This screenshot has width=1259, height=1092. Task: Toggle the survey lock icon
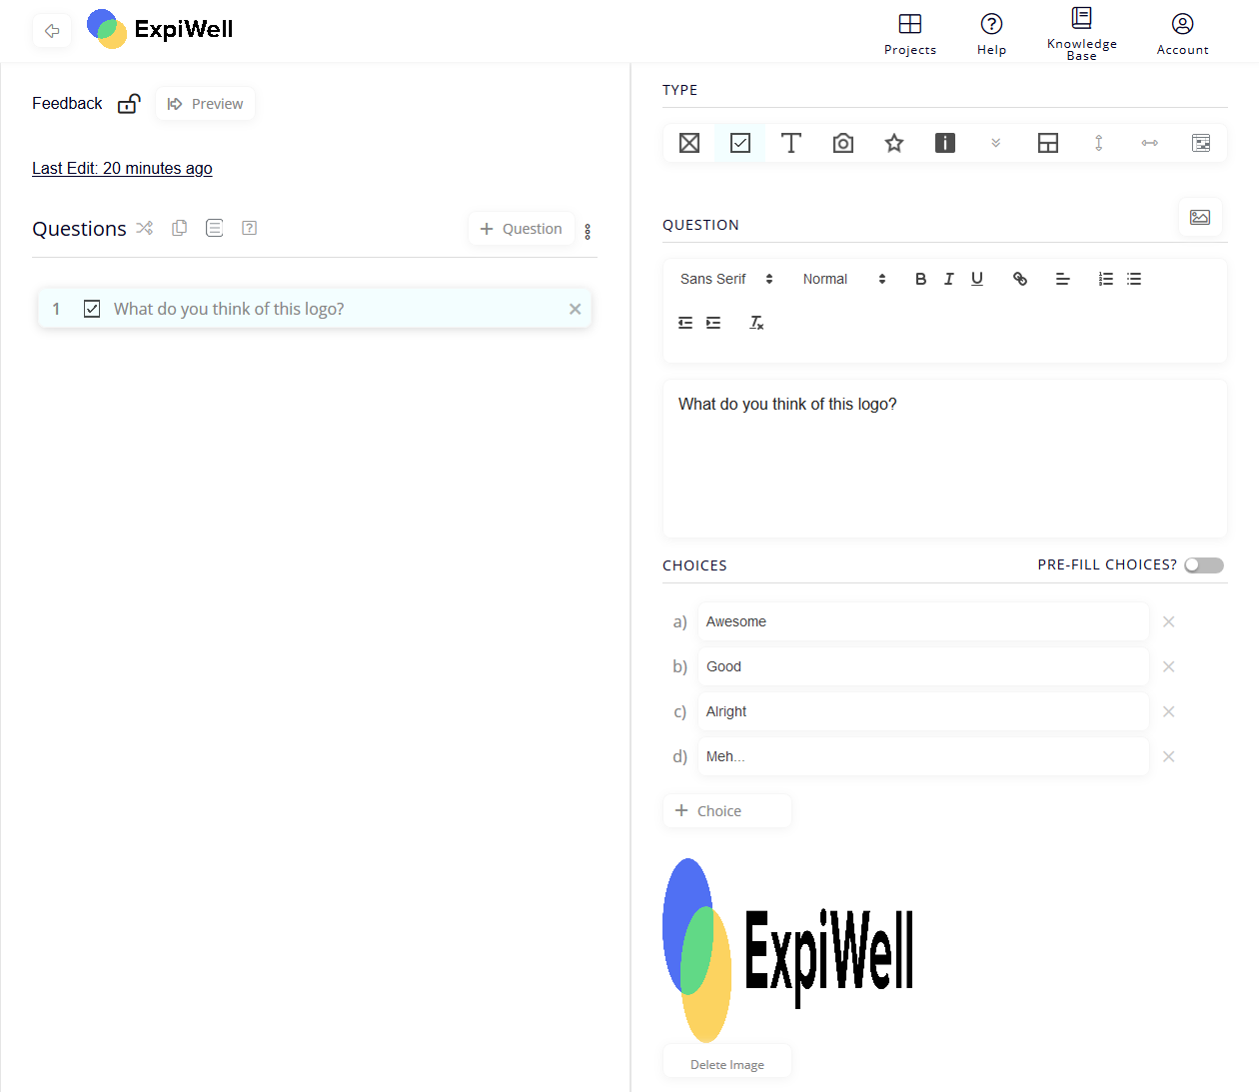click(129, 103)
